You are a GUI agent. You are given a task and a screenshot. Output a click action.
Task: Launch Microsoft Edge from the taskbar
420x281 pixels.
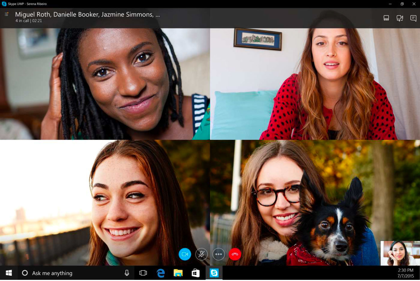click(x=160, y=273)
